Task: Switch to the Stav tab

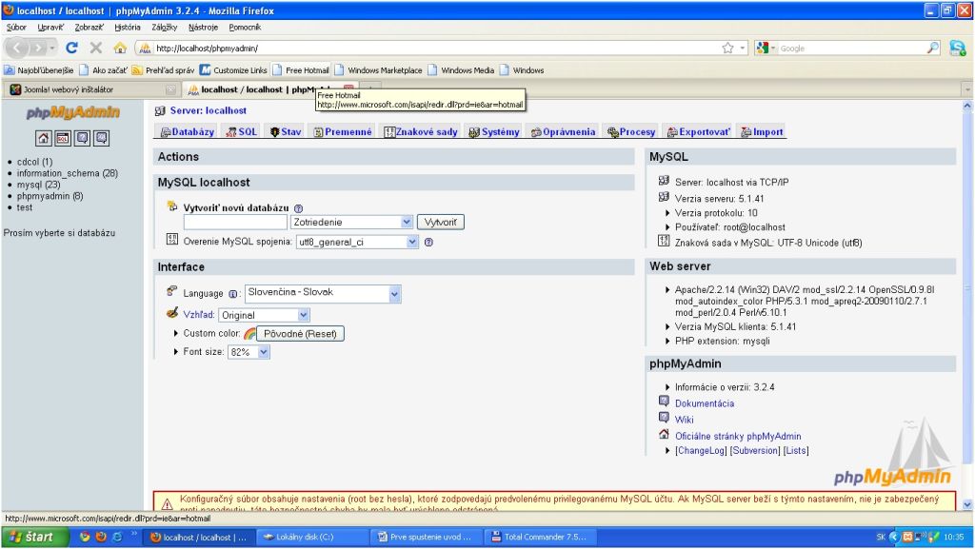Action: click(286, 131)
